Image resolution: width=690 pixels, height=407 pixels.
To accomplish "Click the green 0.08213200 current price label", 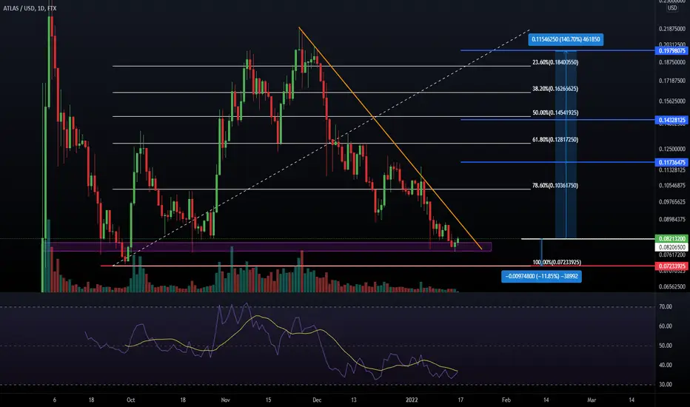I will (x=671, y=238).
